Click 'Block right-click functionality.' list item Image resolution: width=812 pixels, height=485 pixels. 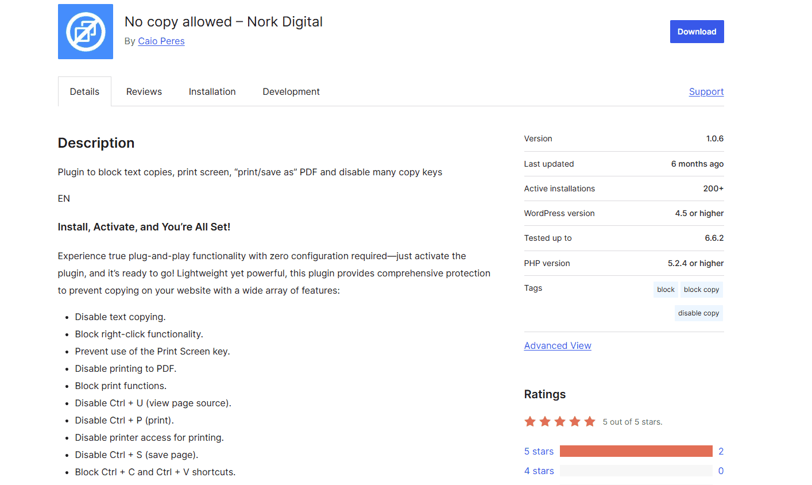[139, 334]
